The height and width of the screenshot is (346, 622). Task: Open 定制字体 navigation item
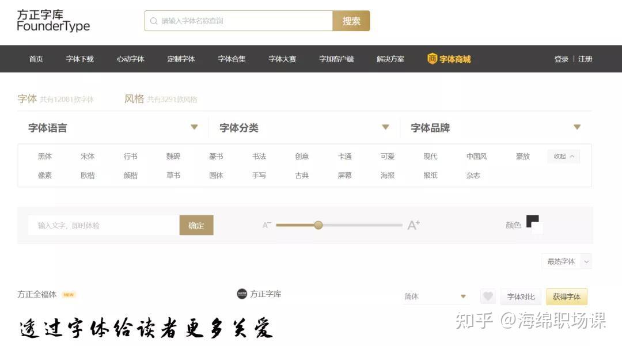click(x=181, y=59)
